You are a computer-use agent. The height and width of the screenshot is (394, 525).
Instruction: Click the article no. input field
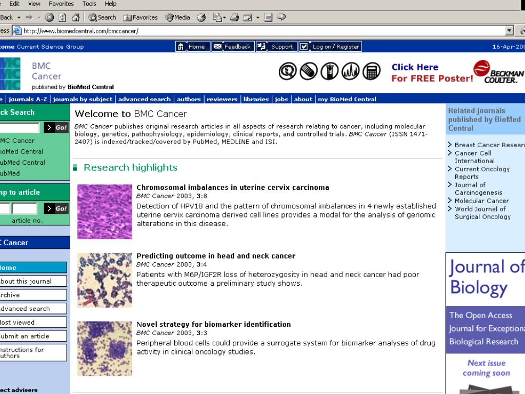25,208
